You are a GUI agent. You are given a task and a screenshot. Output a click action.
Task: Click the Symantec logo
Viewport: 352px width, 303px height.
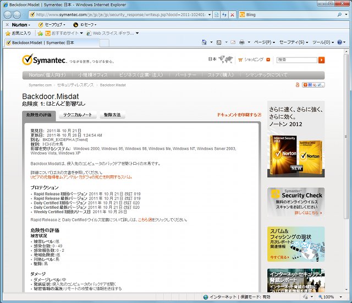click(x=44, y=59)
